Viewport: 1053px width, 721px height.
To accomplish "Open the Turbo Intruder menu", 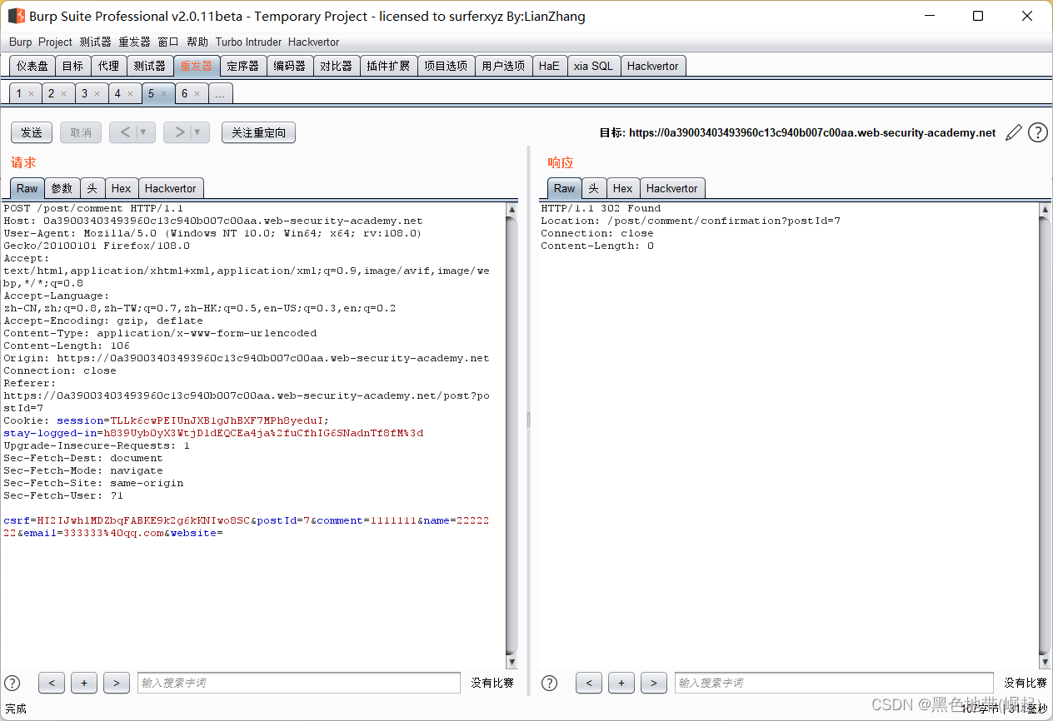I will [x=248, y=42].
